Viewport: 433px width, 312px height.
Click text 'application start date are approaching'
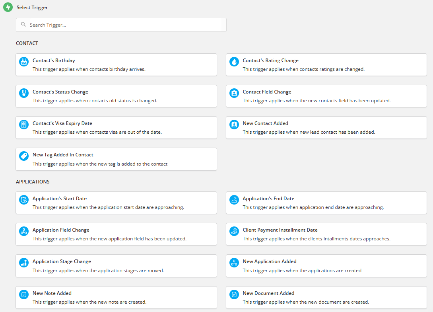pos(140,208)
